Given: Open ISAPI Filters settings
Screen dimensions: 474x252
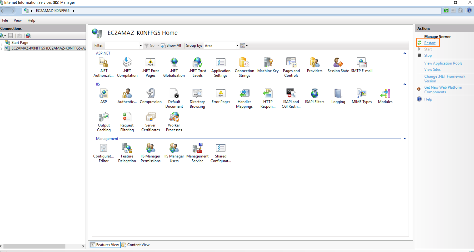Looking at the screenshot, I should click(x=314, y=96).
